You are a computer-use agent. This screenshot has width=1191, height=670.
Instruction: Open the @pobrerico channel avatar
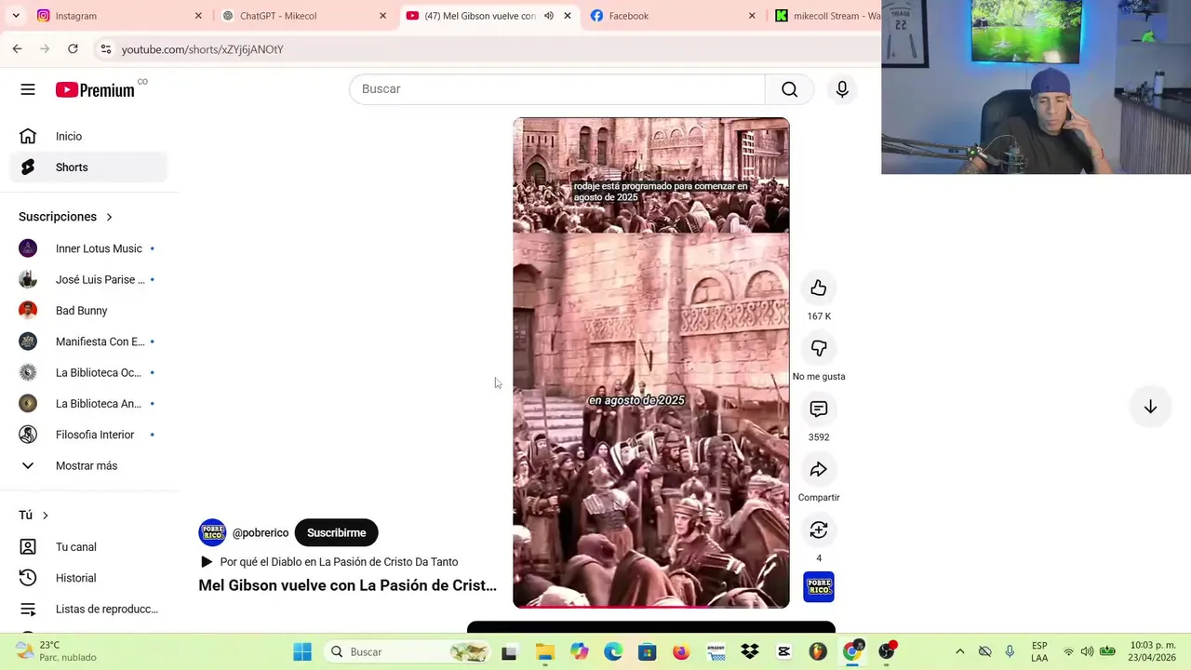(x=212, y=532)
